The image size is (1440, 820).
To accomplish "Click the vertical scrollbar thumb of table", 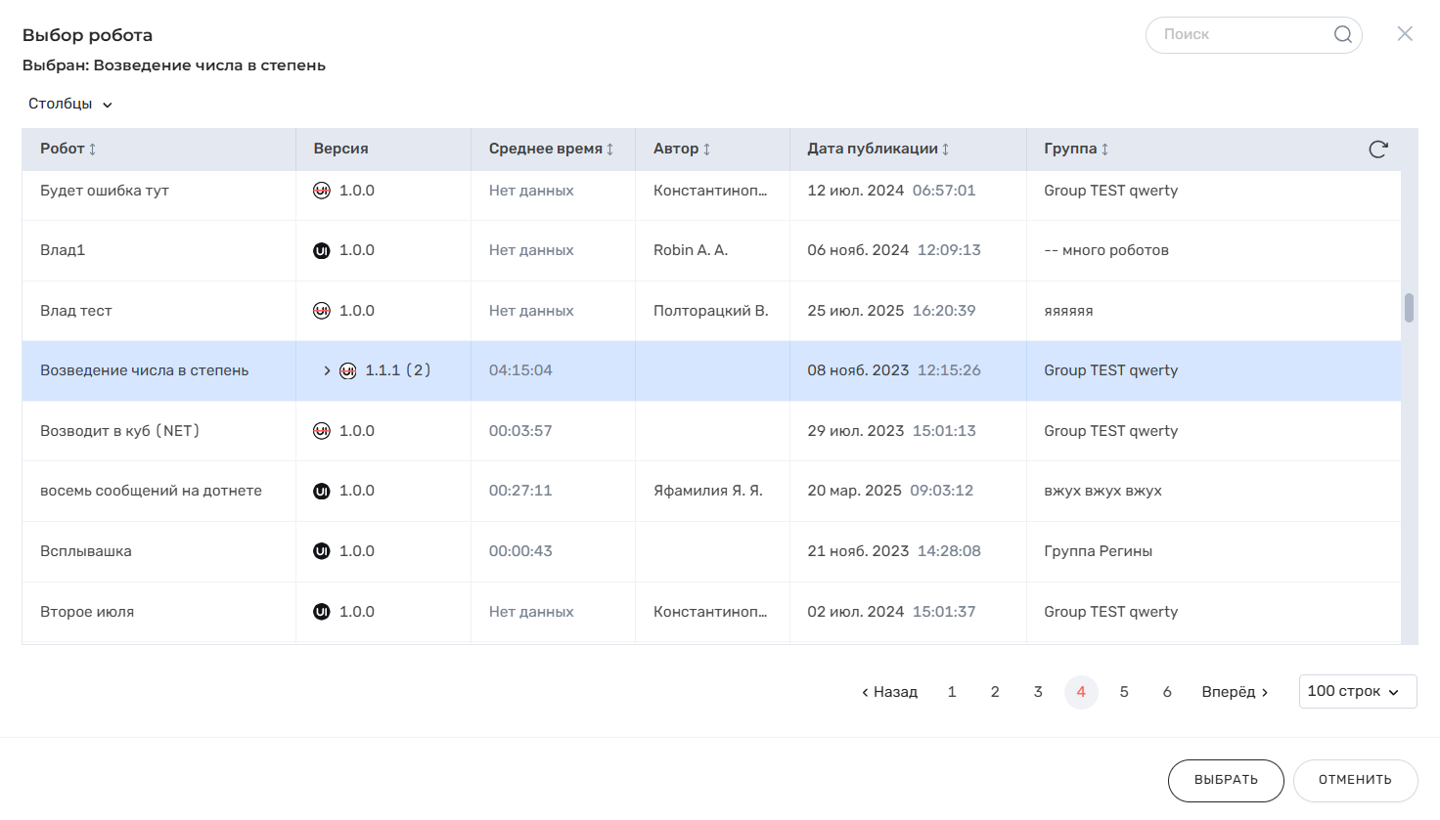I will tap(1409, 308).
